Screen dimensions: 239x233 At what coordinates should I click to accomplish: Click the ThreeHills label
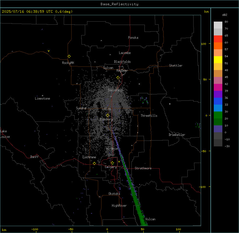pos(149,116)
